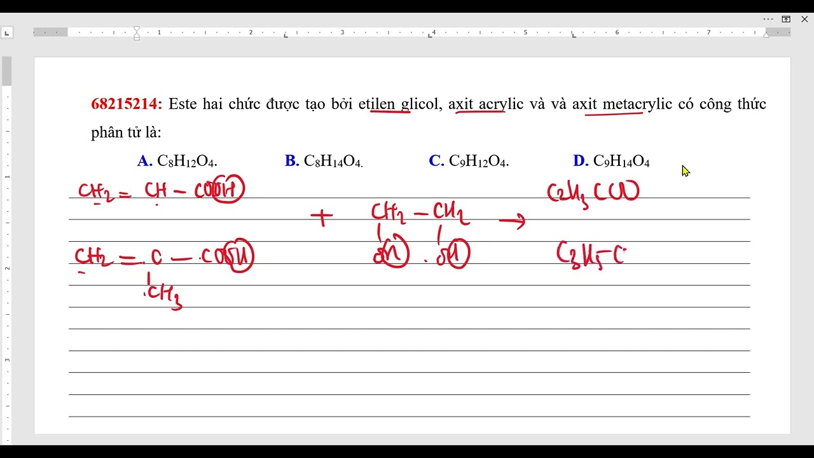Click the underlined words 'axit metacrylic'
Image resolution: width=814 pixels, height=458 pixels.
(622, 104)
